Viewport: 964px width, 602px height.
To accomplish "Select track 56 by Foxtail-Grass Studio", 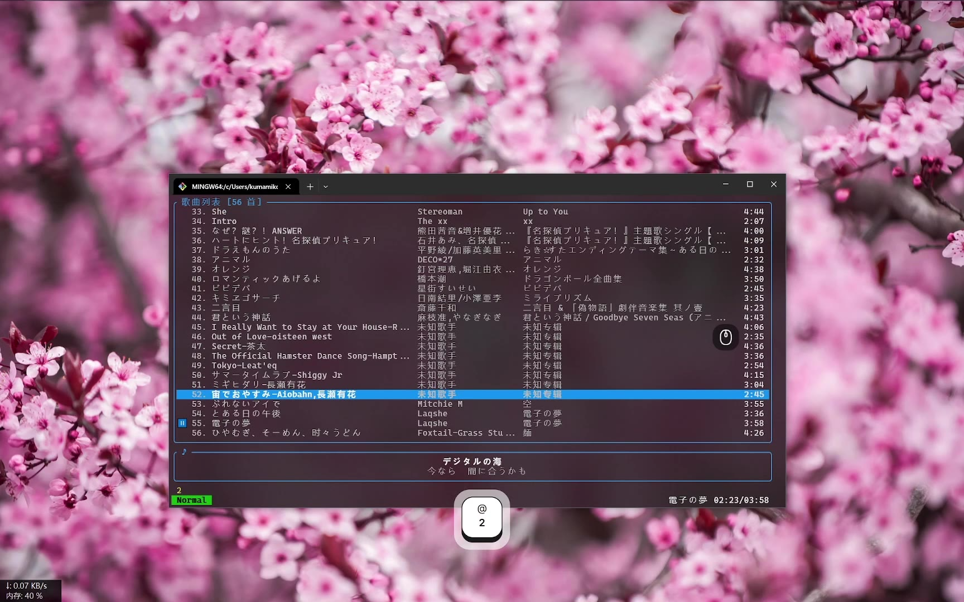I will pos(286,433).
